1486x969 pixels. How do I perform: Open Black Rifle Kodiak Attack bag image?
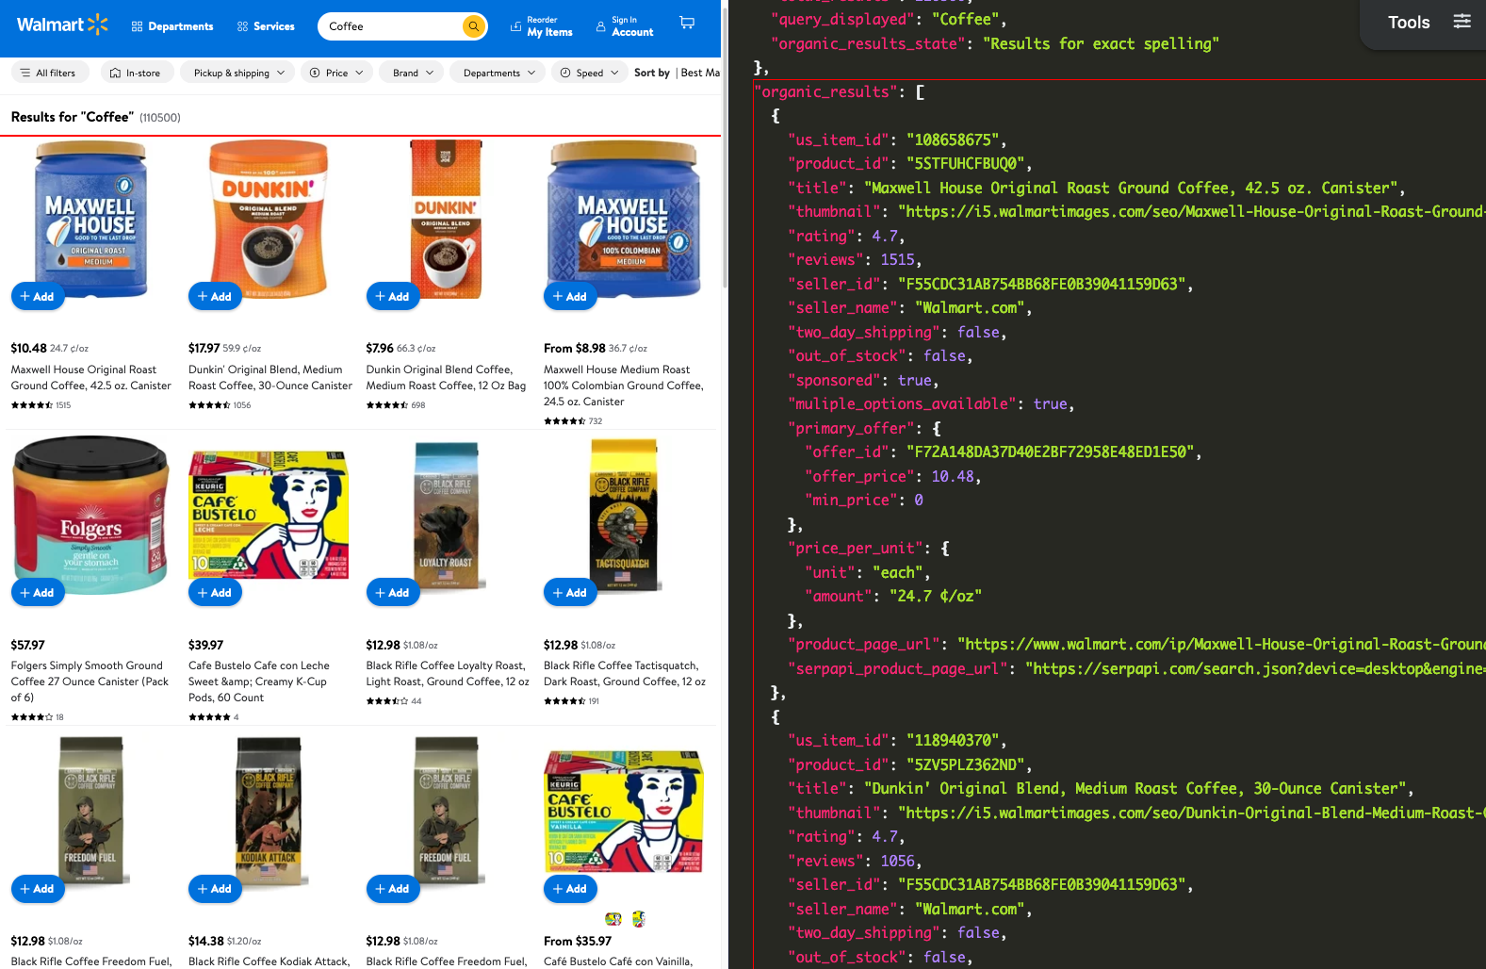(x=269, y=811)
